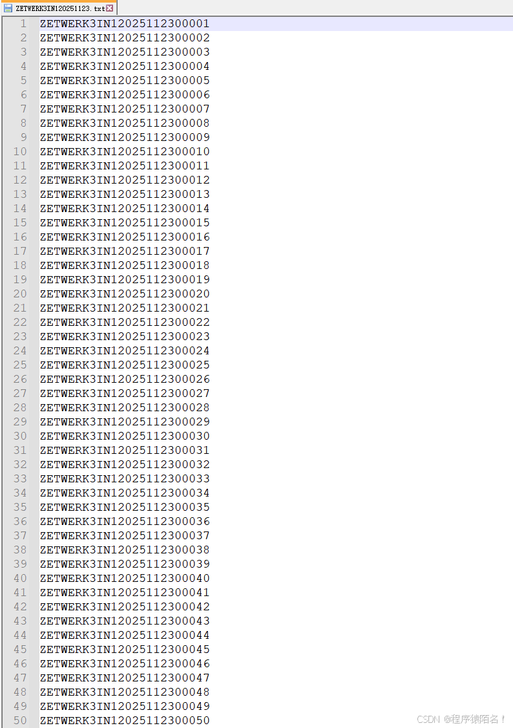This screenshot has height=728, width=513.
Task: Place cursor in text ending 00029
Action: click(x=125, y=422)
